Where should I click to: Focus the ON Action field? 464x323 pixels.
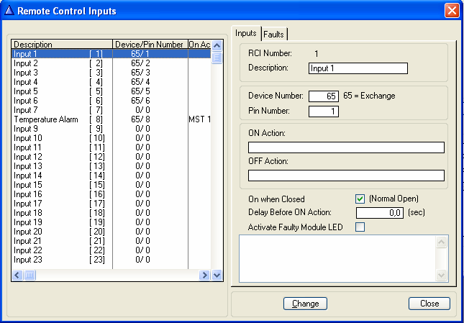point(345,147)
